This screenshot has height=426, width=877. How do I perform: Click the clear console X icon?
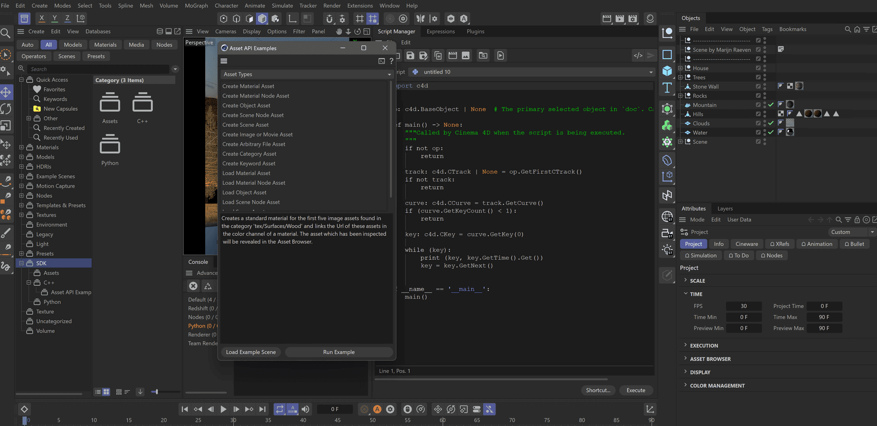click(193, 286)
